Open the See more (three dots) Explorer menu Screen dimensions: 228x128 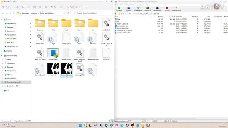(85, 7)
